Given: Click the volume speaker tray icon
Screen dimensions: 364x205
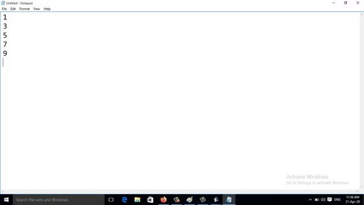Looking at the screenshot, I should [323, 200].
